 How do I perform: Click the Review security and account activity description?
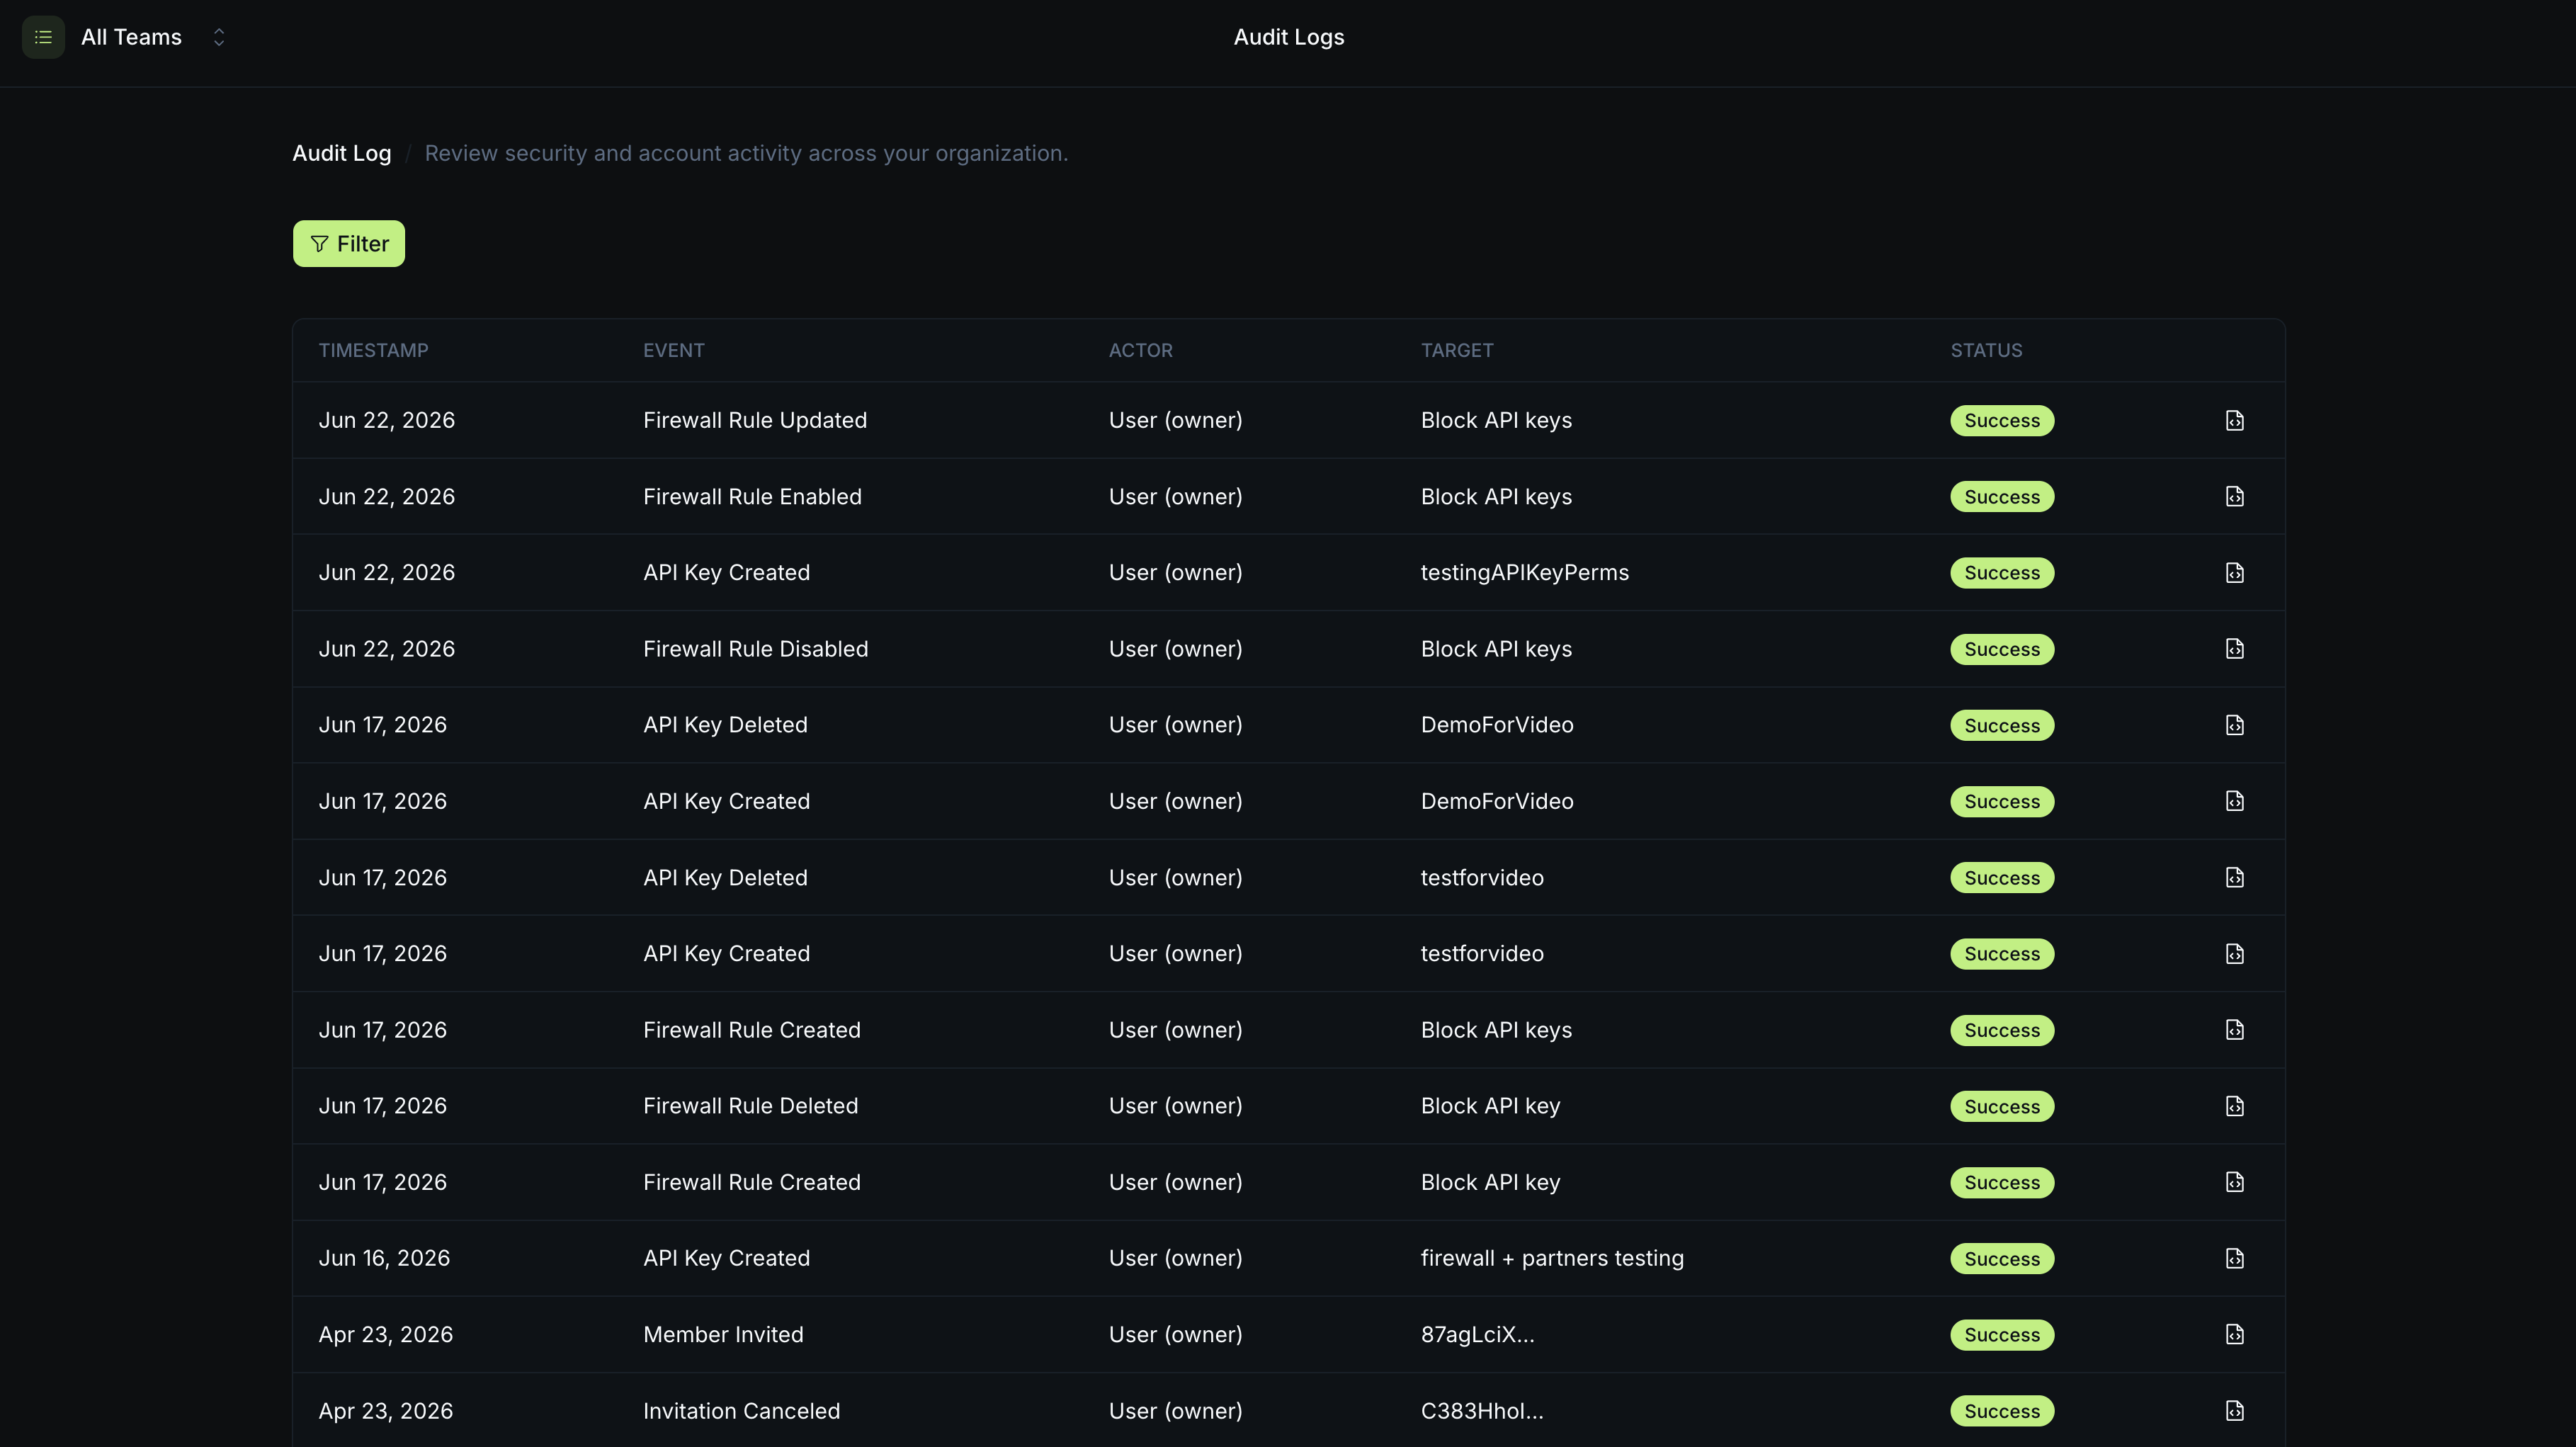(x=746, y=153)
